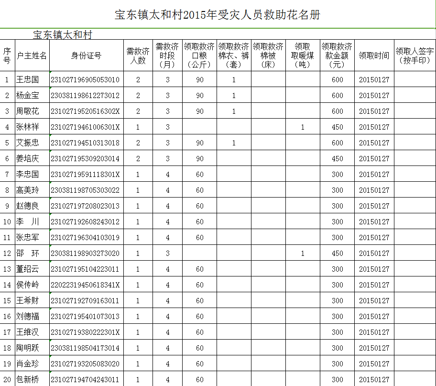
Task: Select the 身份证号 column header
Action: coord(87,55)
